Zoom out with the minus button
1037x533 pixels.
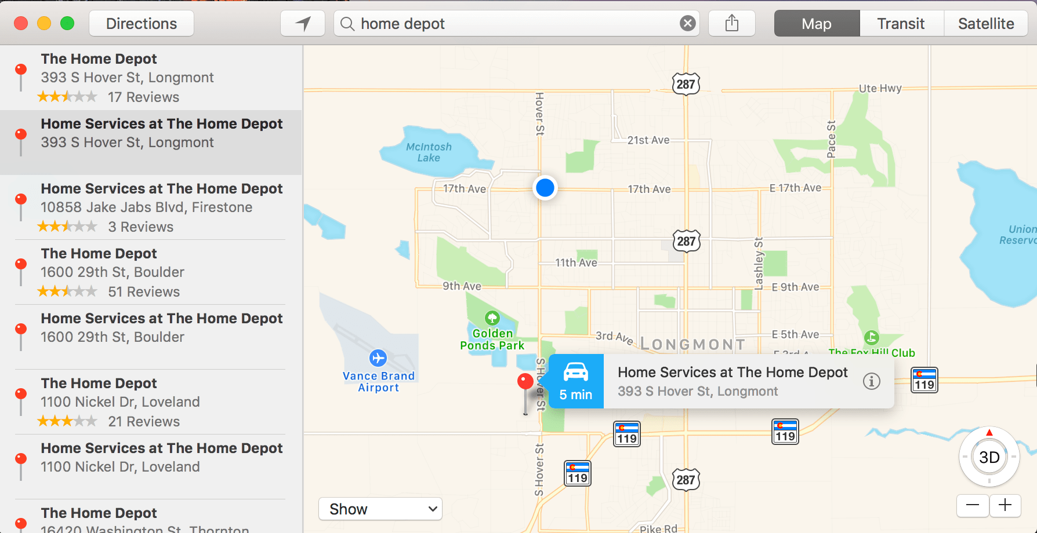tap(973, 505)
